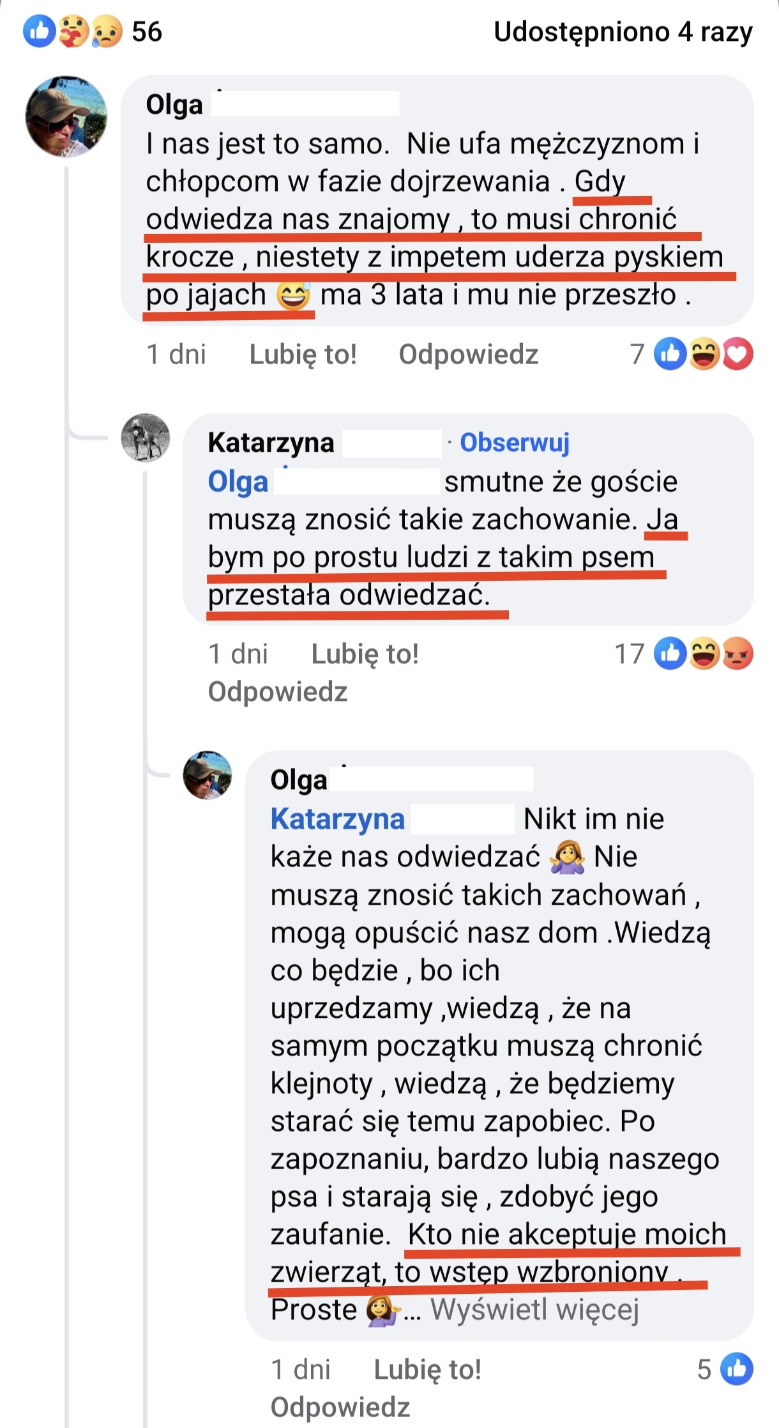The height and width of the screenshot is (1428, 779).
Task: Open reactions on Olga's first comment (7)
Action: pos(637,354)
